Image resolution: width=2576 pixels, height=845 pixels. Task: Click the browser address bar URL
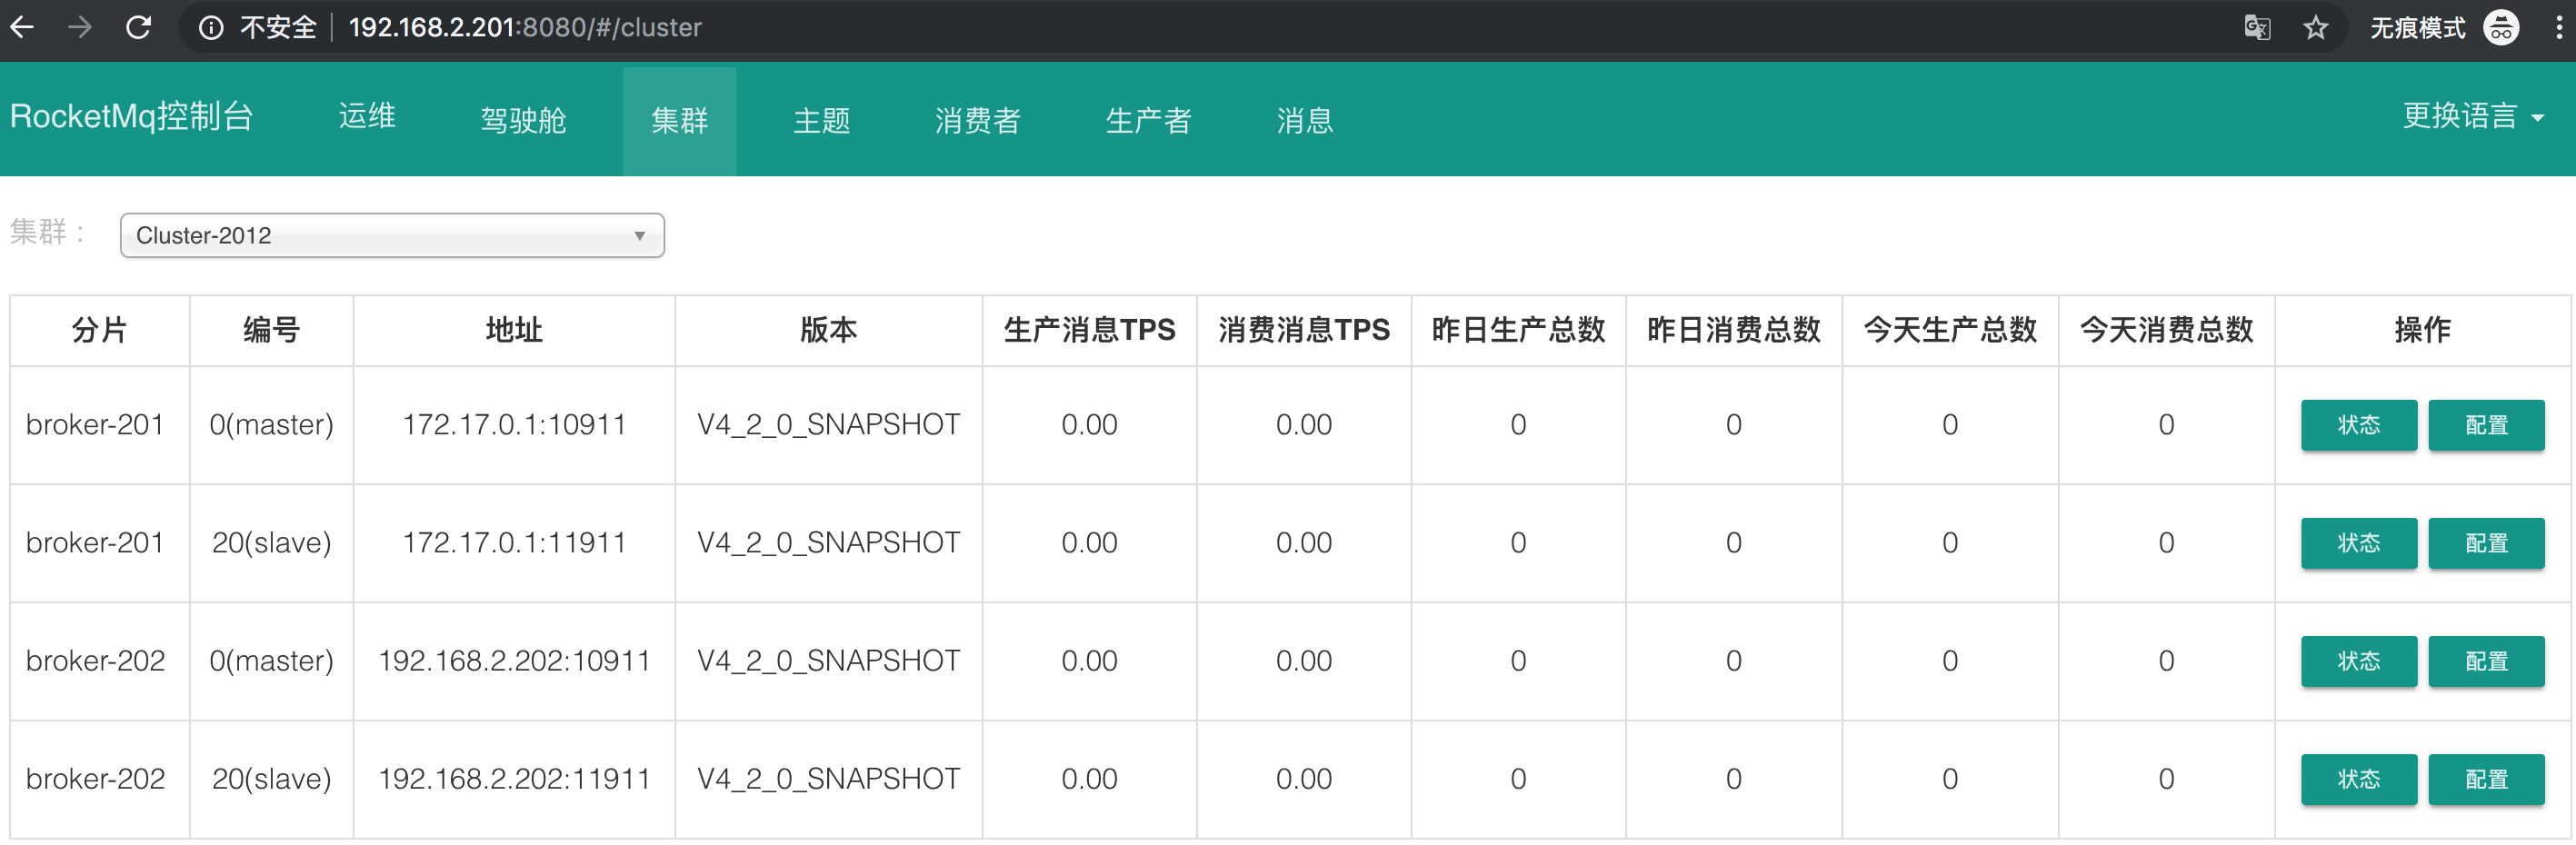(x=524, y=28)
